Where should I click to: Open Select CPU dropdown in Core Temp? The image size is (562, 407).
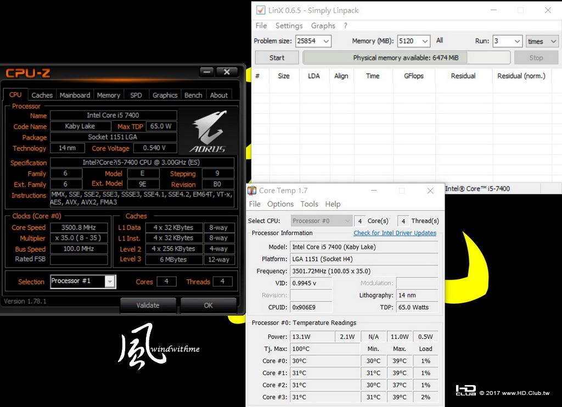[x=321, y=221]
